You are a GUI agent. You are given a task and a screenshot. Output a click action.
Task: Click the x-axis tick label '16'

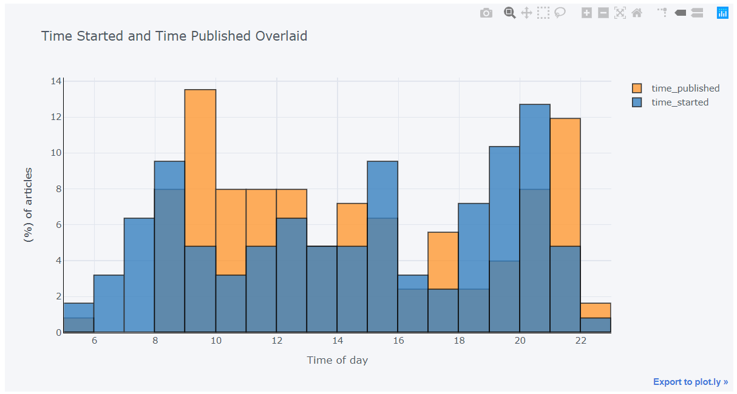[398, 341]
